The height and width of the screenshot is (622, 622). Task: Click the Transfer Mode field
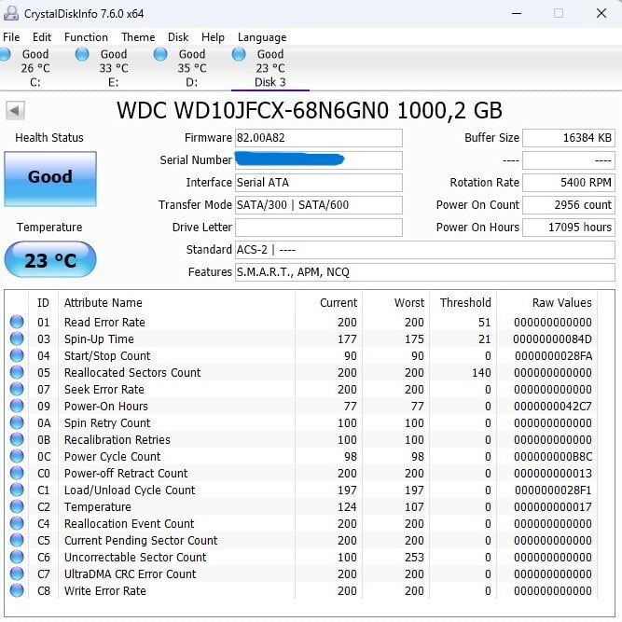click(319, 205)
